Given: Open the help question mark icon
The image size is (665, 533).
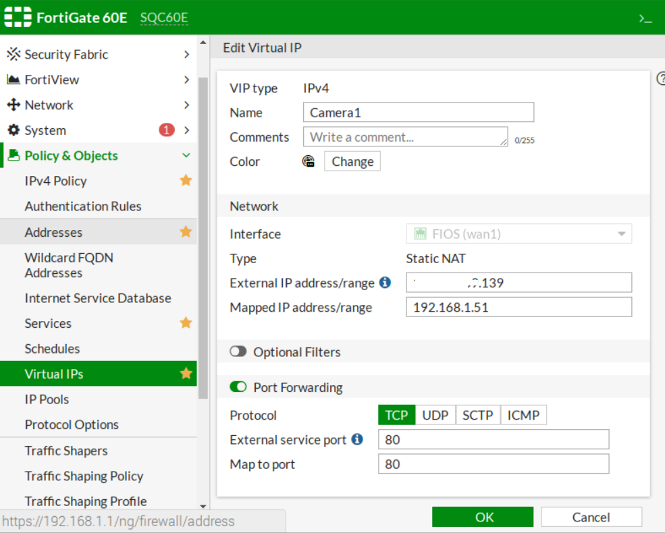Looking at the screenshot, I should pos(661,78).
